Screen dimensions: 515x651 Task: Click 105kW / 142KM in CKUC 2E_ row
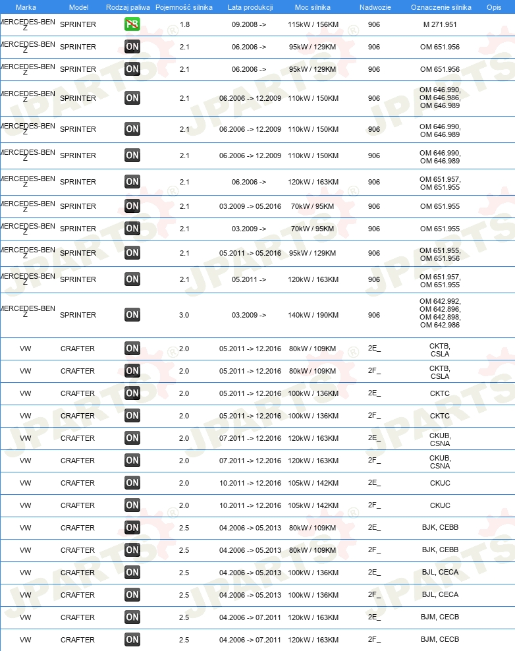click(x=313, y=483)
